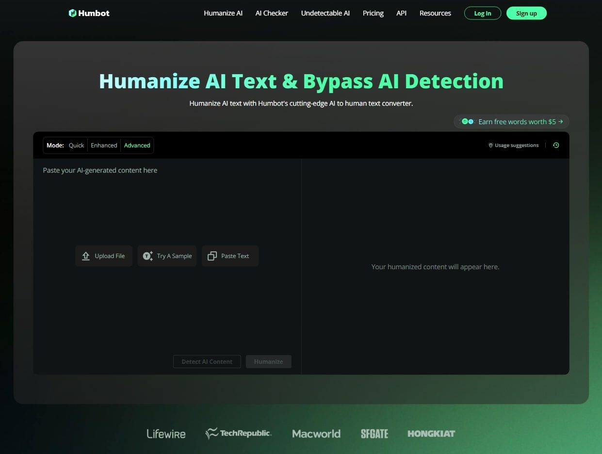Click Try A Sample button

pos(167,256)
